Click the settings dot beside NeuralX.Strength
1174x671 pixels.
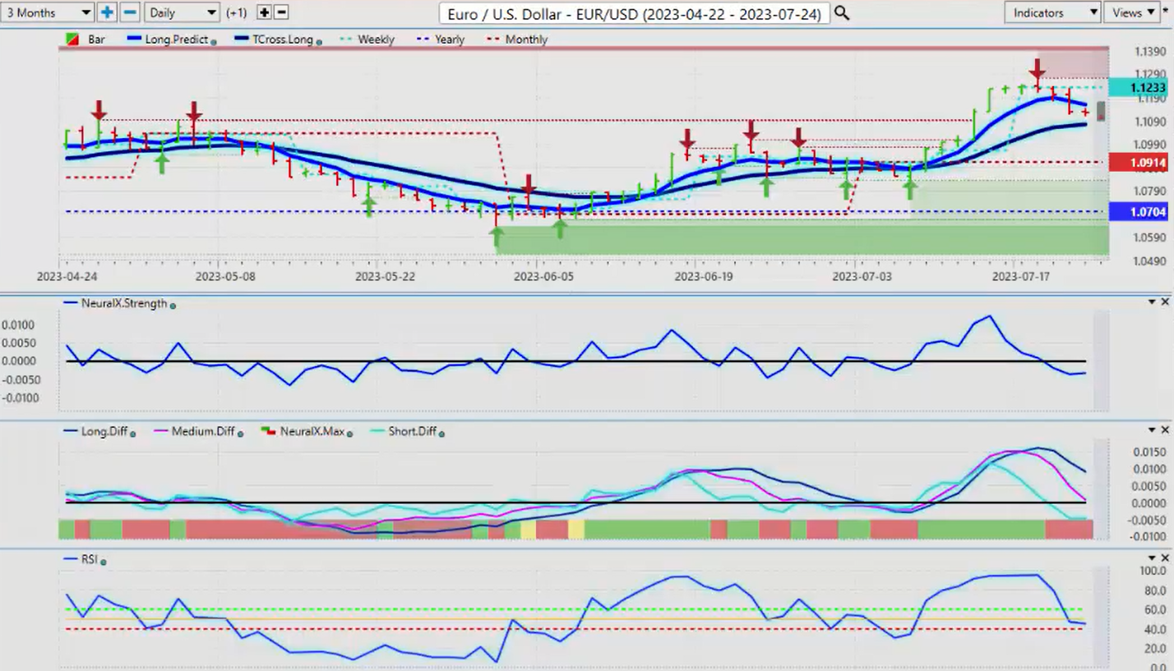[x=173, y=305]
